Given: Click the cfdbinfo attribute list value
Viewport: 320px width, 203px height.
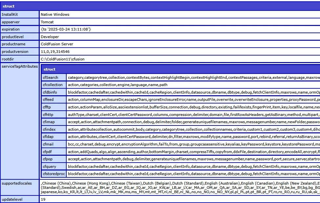Looking at the screenshot, I should (x=193, y=92).
